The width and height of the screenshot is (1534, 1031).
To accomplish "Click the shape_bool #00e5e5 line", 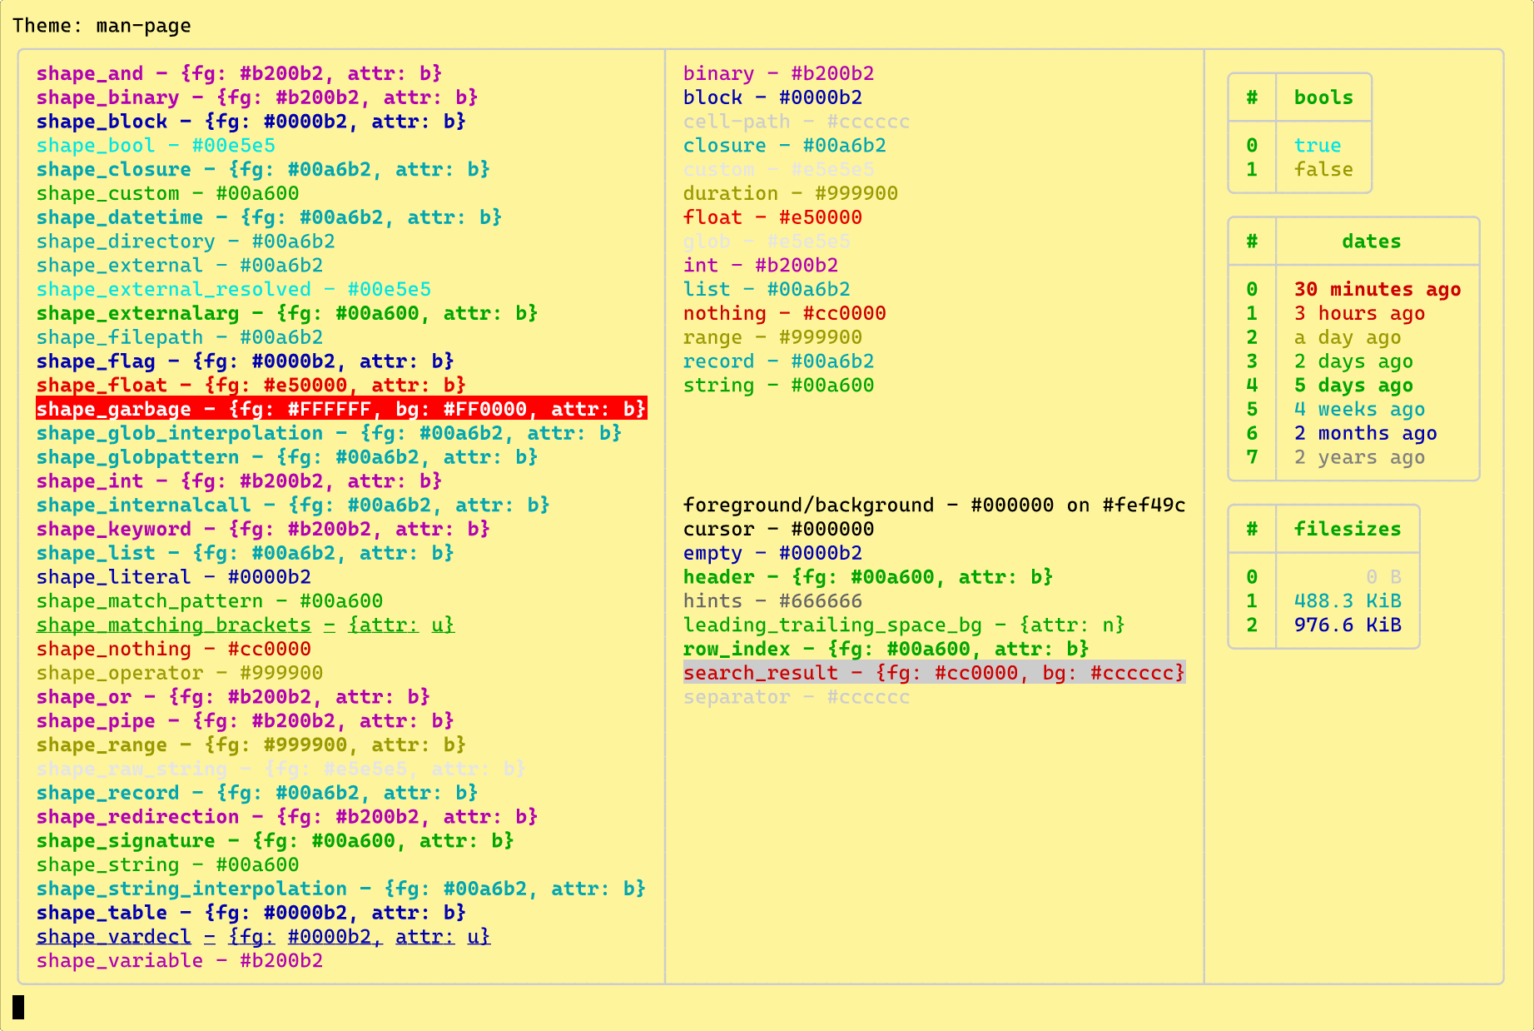I will (x=156, y=146).
